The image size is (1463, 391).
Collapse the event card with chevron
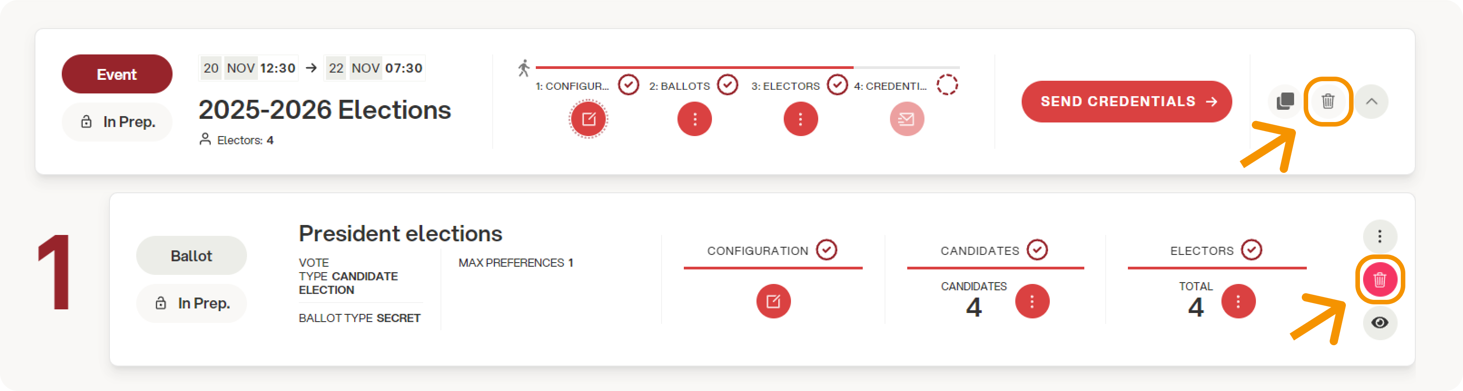pos(1372,102)
